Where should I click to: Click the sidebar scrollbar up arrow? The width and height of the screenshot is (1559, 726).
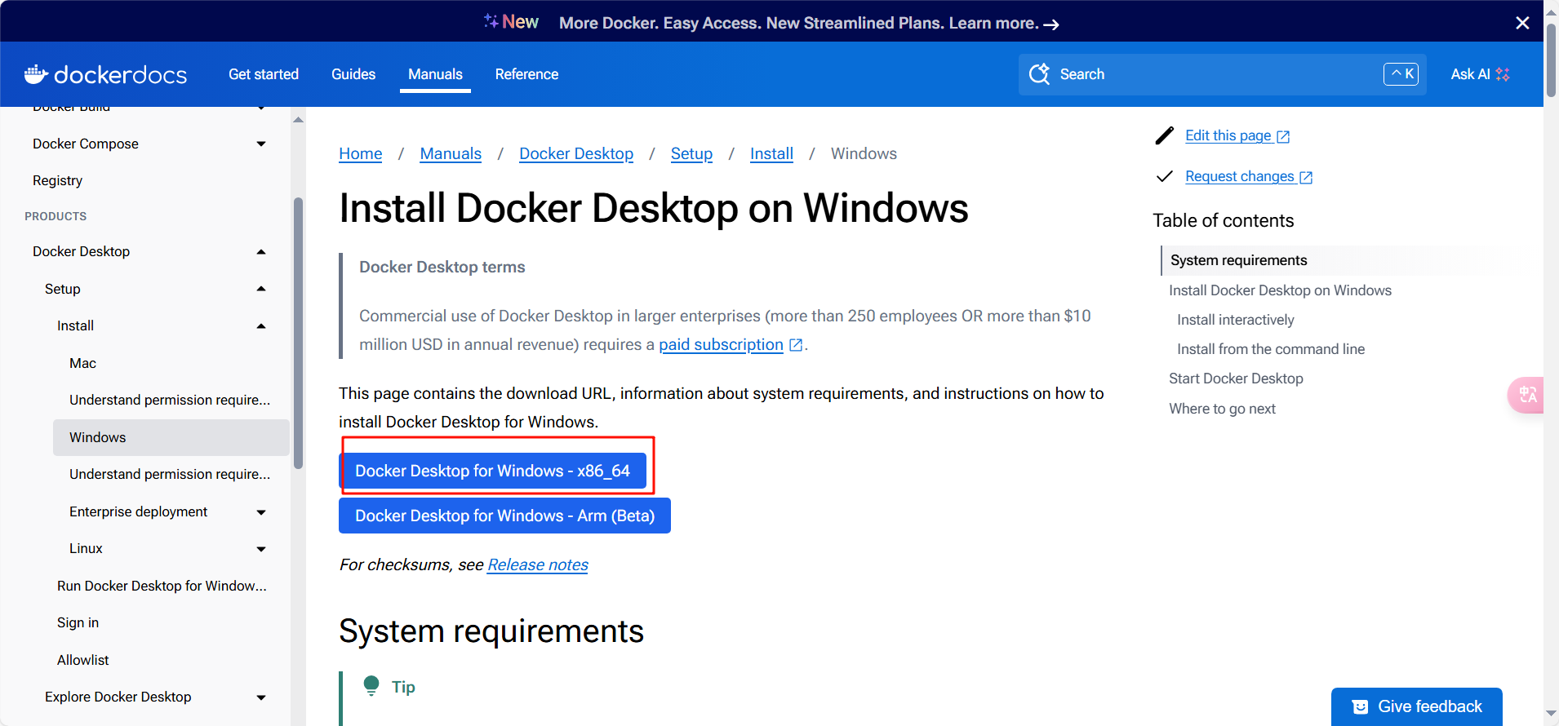click(x=298, y=120)
